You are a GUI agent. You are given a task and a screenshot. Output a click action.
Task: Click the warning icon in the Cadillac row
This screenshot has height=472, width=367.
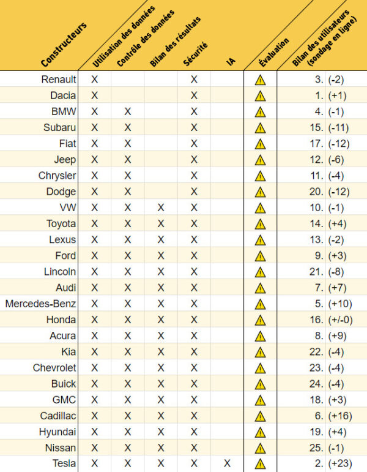260,416
